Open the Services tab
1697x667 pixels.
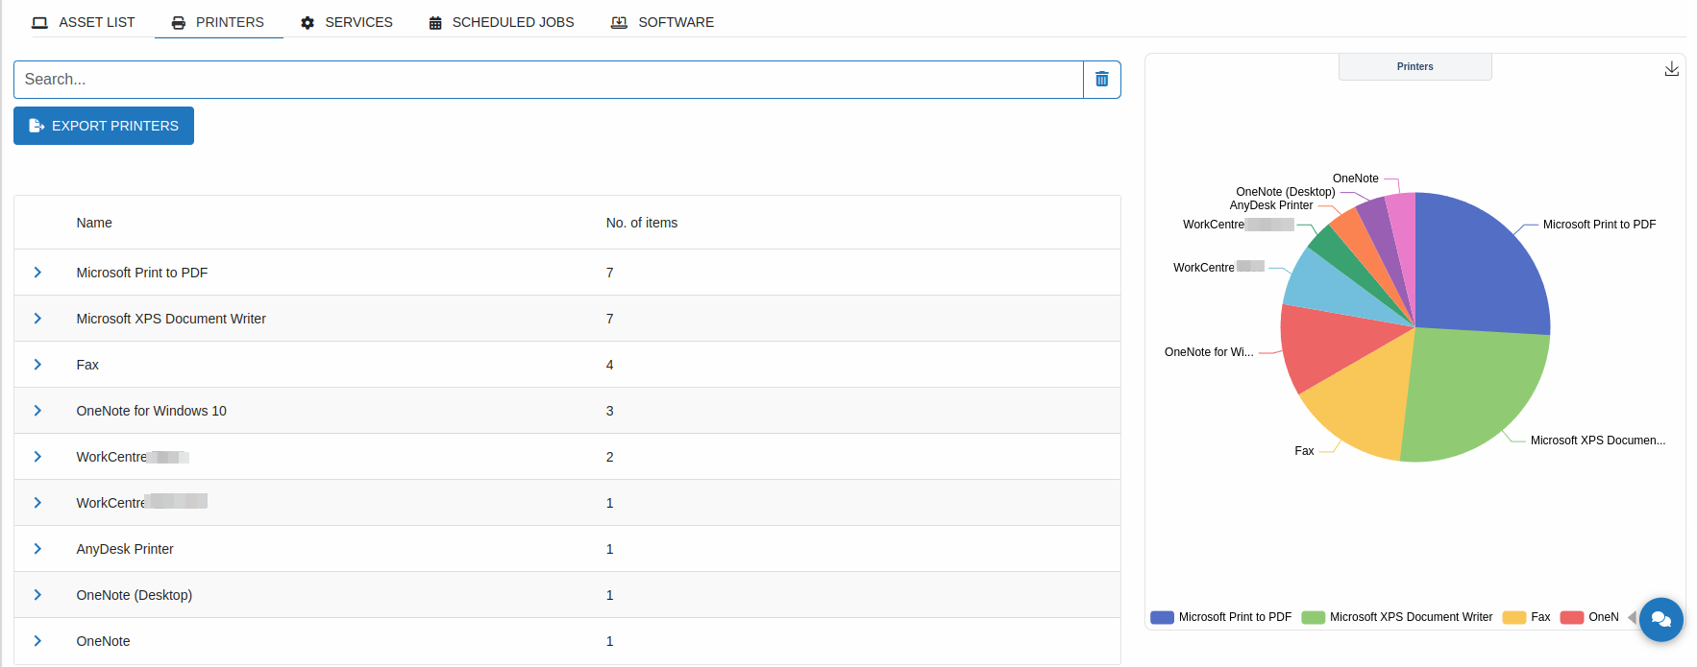pos(347,22)
